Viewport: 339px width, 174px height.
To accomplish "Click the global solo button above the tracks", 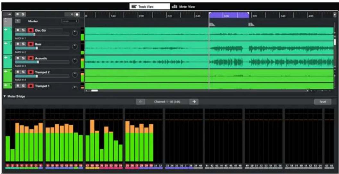I will point(23,14).
